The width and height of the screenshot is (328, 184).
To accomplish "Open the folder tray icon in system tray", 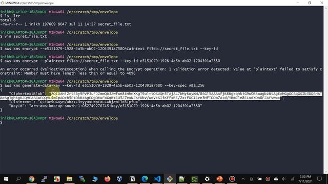I will click(260, 179).
